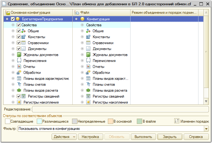Open the Фильтр dropdown list

coord(206,129)
